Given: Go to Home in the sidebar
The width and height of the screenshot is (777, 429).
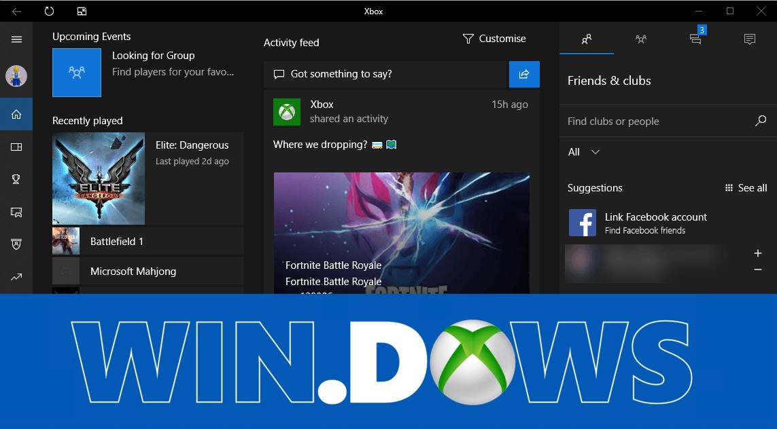Looking at the screenshot, I should tap(16, 114).
